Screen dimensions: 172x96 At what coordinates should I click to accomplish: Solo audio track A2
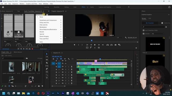click(69, 69)
